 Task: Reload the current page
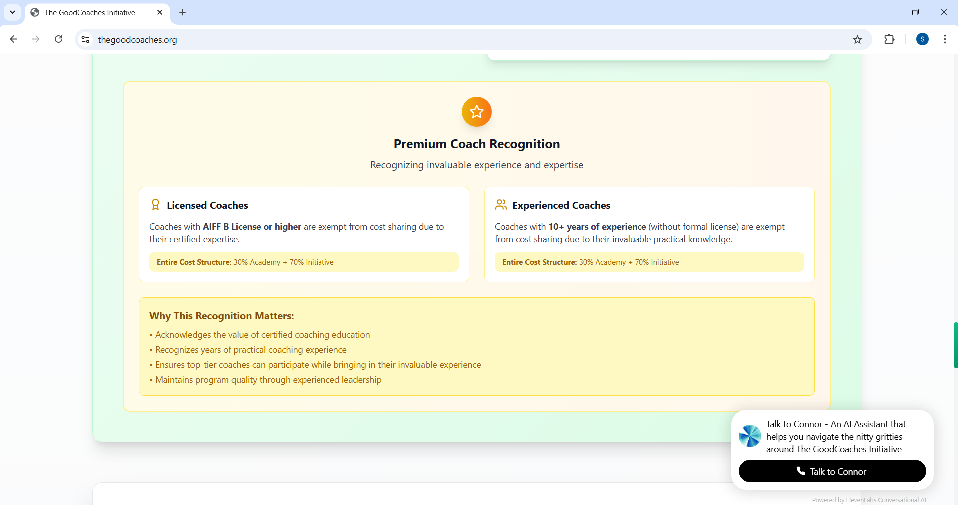coord(58,39)
